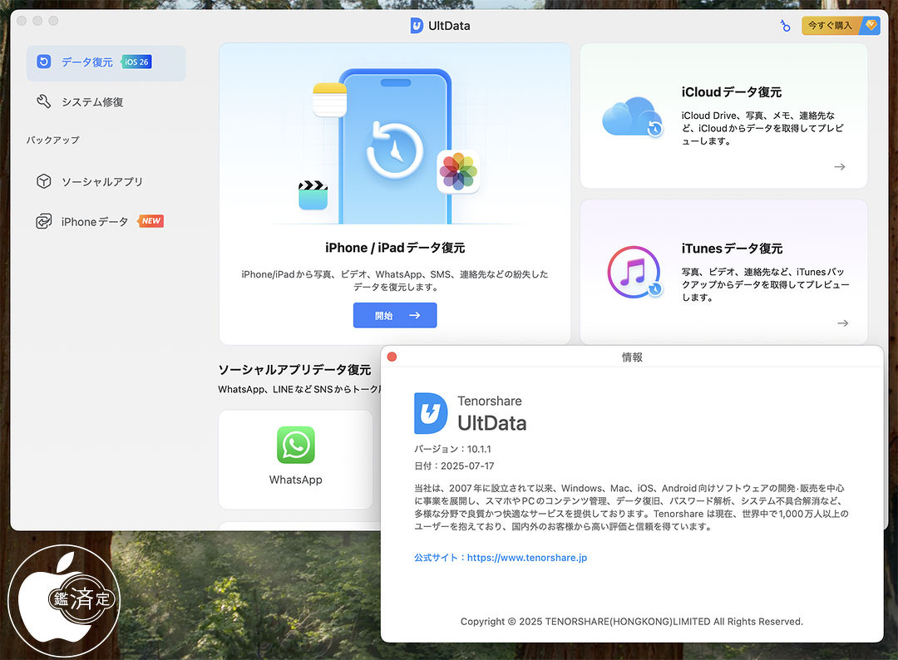Viewport: 898px width, 660px height.
Task: Click the iOS 26 badge
Action: click(x=136, y=62)
